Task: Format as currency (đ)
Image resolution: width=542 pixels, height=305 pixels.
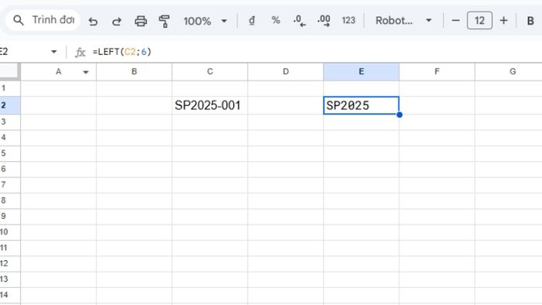Action: (252, 21)
